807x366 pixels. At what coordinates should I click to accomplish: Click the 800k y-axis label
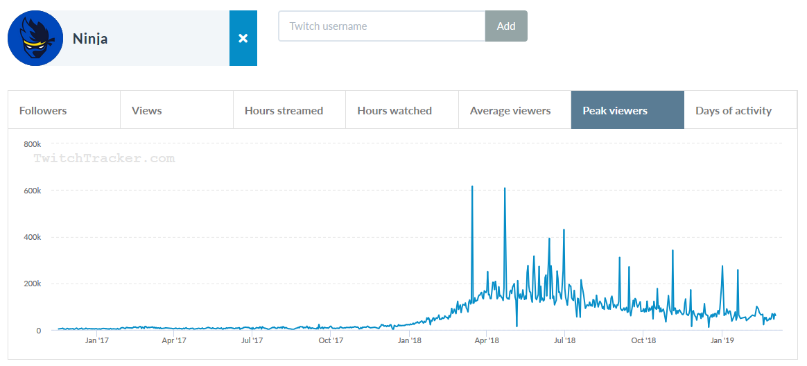coord(33,143)
